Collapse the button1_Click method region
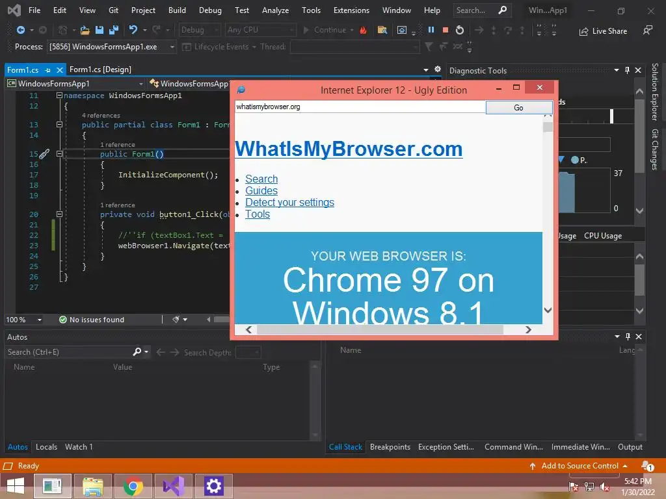This screenshot has width=666, height=499. (59, 214)
